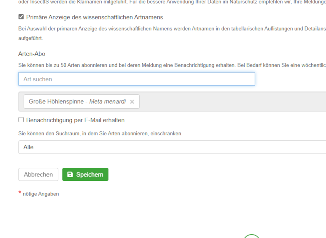Click the nötige Angaben note

pos(41,194)
